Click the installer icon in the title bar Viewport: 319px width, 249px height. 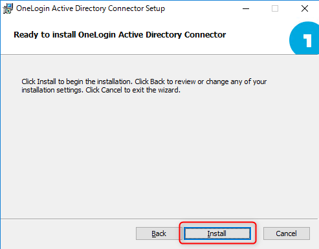pos(8,8)
